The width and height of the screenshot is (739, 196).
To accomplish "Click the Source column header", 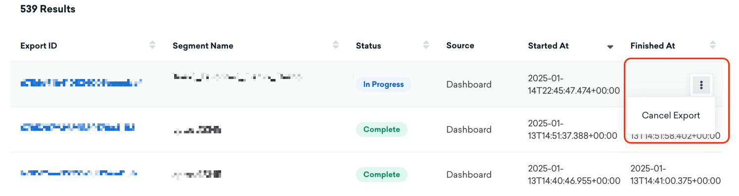I will tap(460, 45).
